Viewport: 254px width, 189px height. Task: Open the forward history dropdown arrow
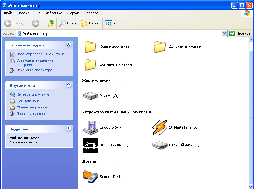(x=43, y=23)
